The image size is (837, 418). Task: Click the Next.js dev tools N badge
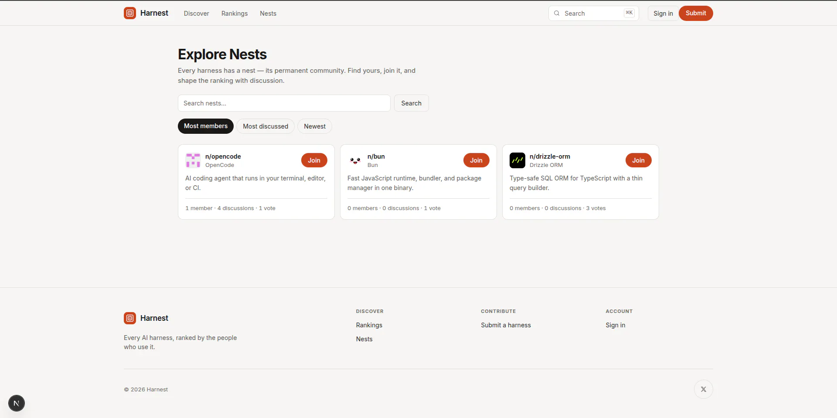tap(17, 403)
